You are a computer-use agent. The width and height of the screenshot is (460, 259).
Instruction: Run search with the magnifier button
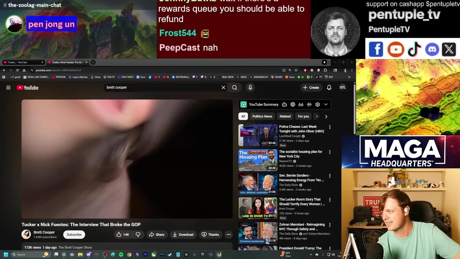point(234,87)
